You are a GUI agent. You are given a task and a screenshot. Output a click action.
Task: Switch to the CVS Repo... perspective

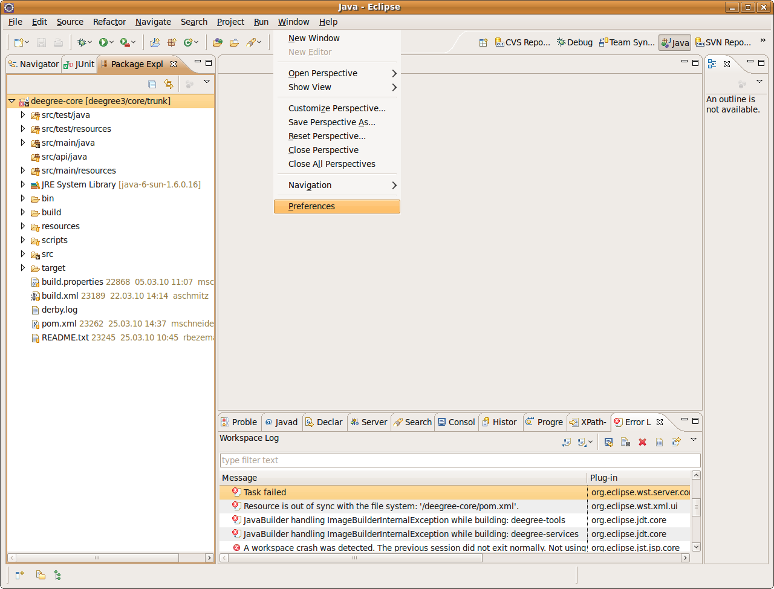(522, 42)
